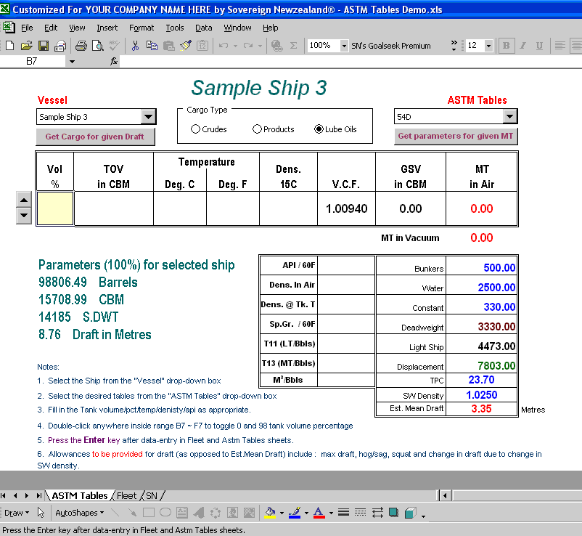This screenshot has width=582, height=536.
Task: Expand the toolbar options double-chevron
Action: point(454,45)
